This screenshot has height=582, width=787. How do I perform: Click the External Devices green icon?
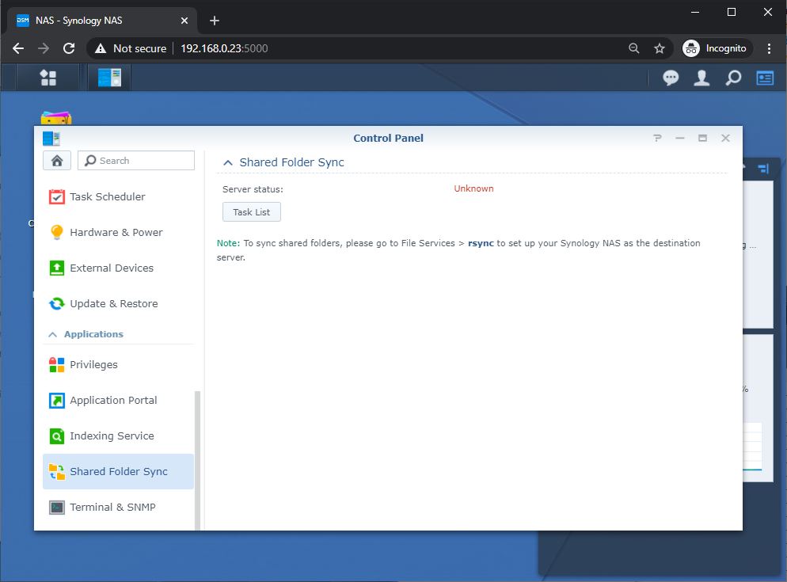click(57, 268)
